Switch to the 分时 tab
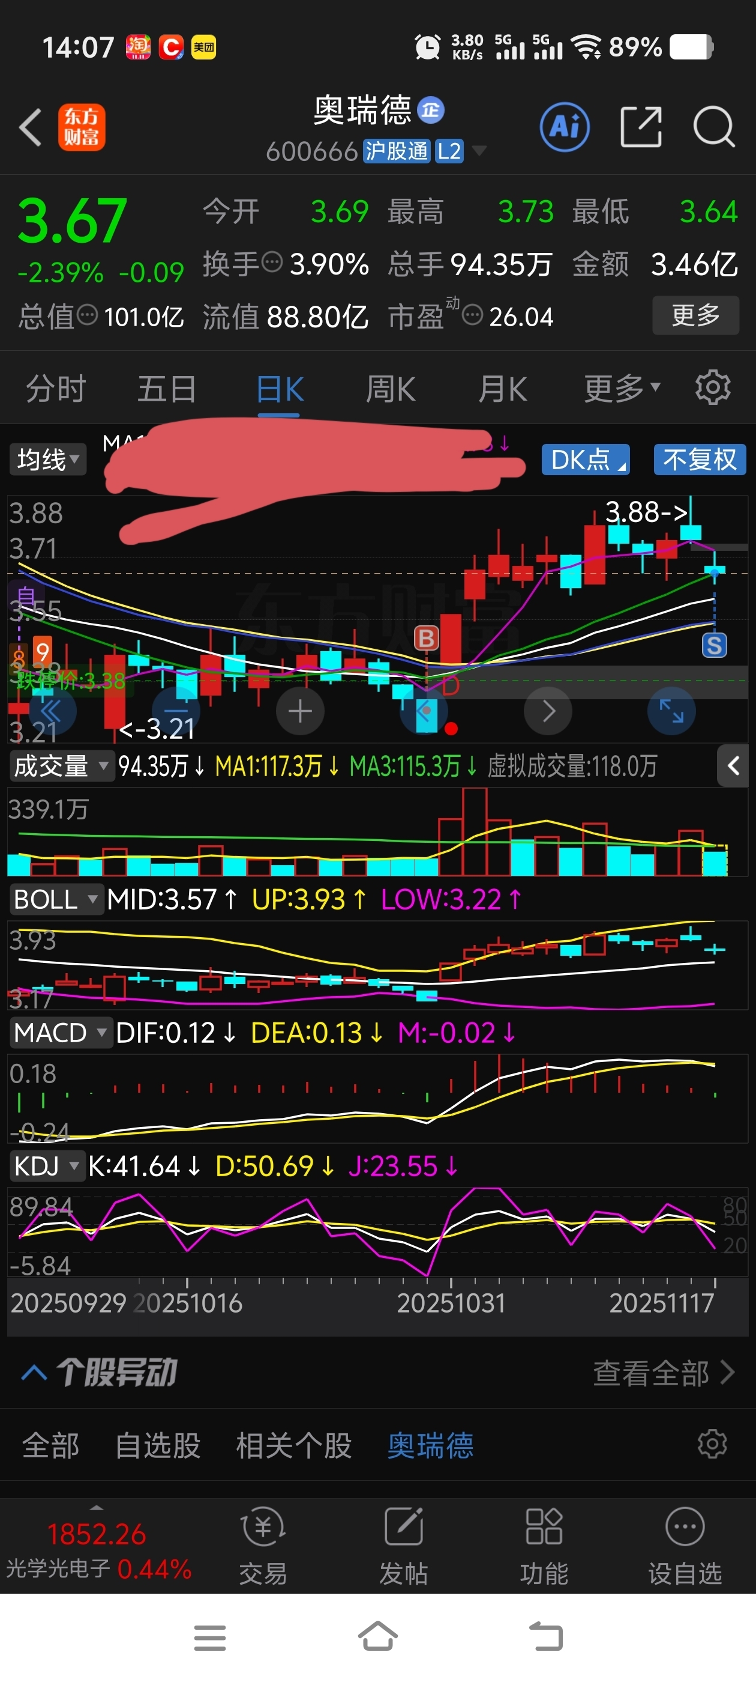Image resolution: width=756 pixels, height=1682 pixels. coord(55,389)
